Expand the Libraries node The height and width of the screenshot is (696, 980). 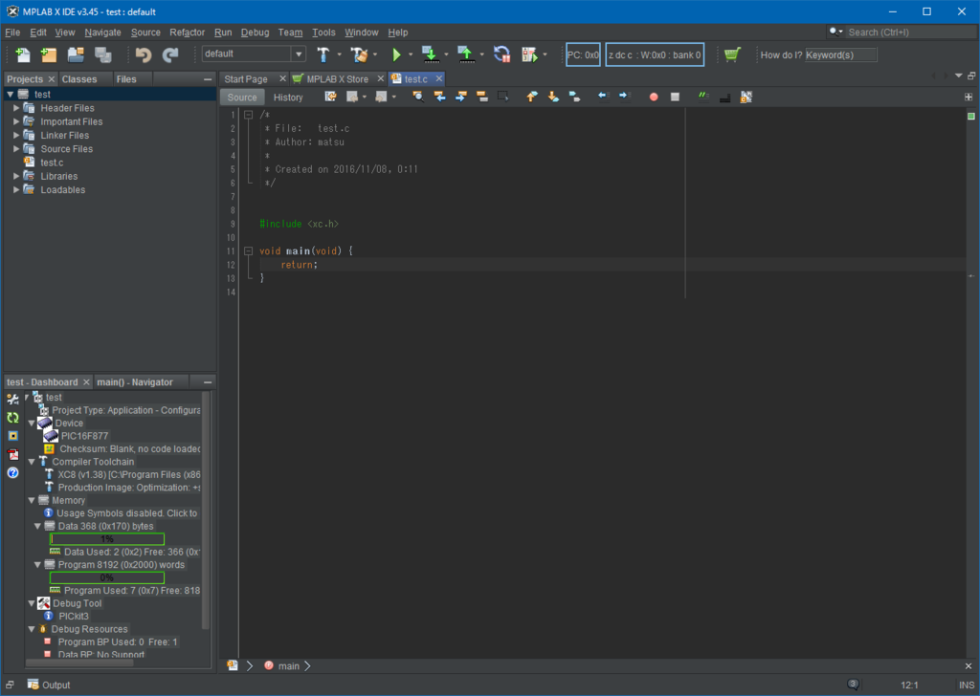[x=16, y=176]
